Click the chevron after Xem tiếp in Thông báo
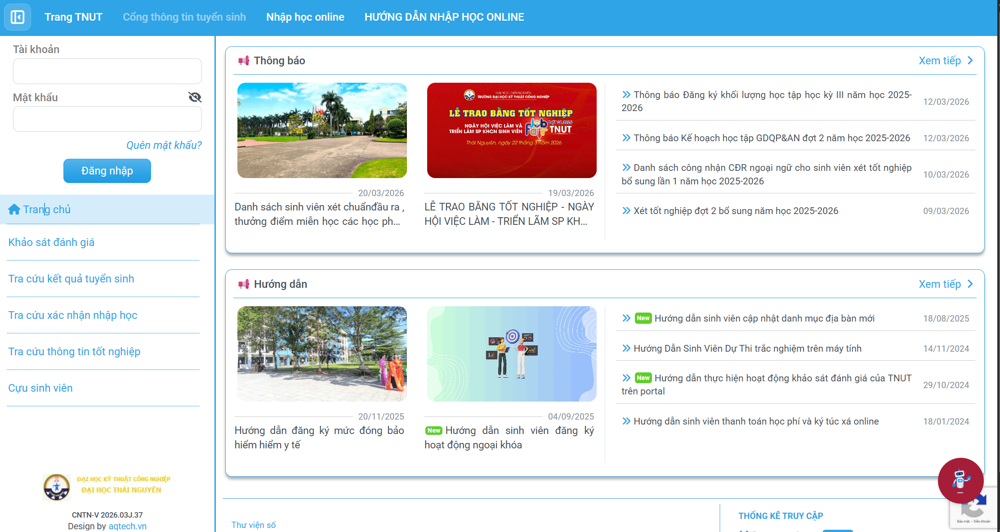The height and width of the screenshot is (532, 1000). (x=970, y=60)
